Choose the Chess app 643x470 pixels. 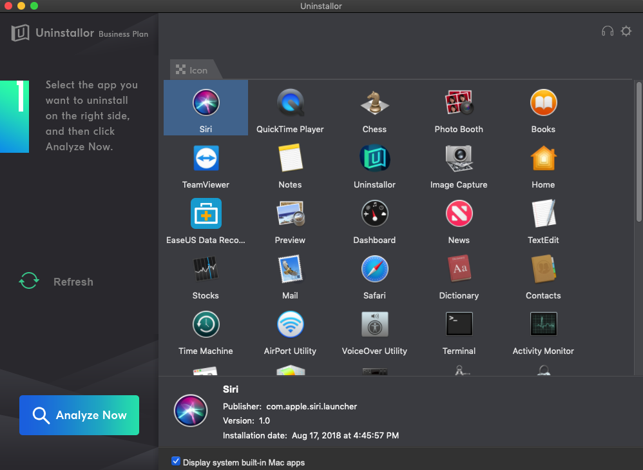[x=374, y=103]
